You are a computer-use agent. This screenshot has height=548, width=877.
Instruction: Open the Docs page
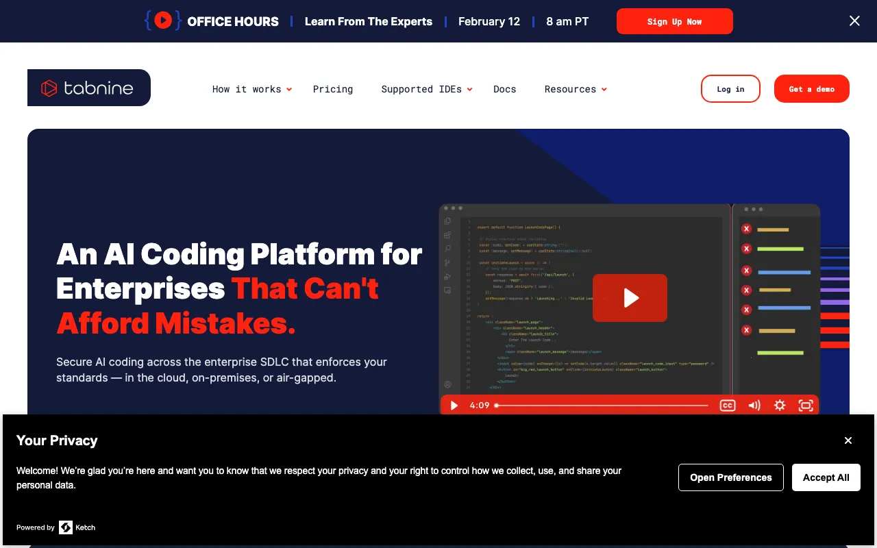tap(505, 89)
